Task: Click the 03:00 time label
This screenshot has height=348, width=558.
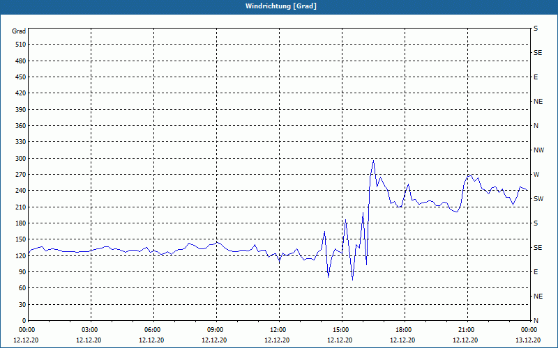Action: [91, 330]
